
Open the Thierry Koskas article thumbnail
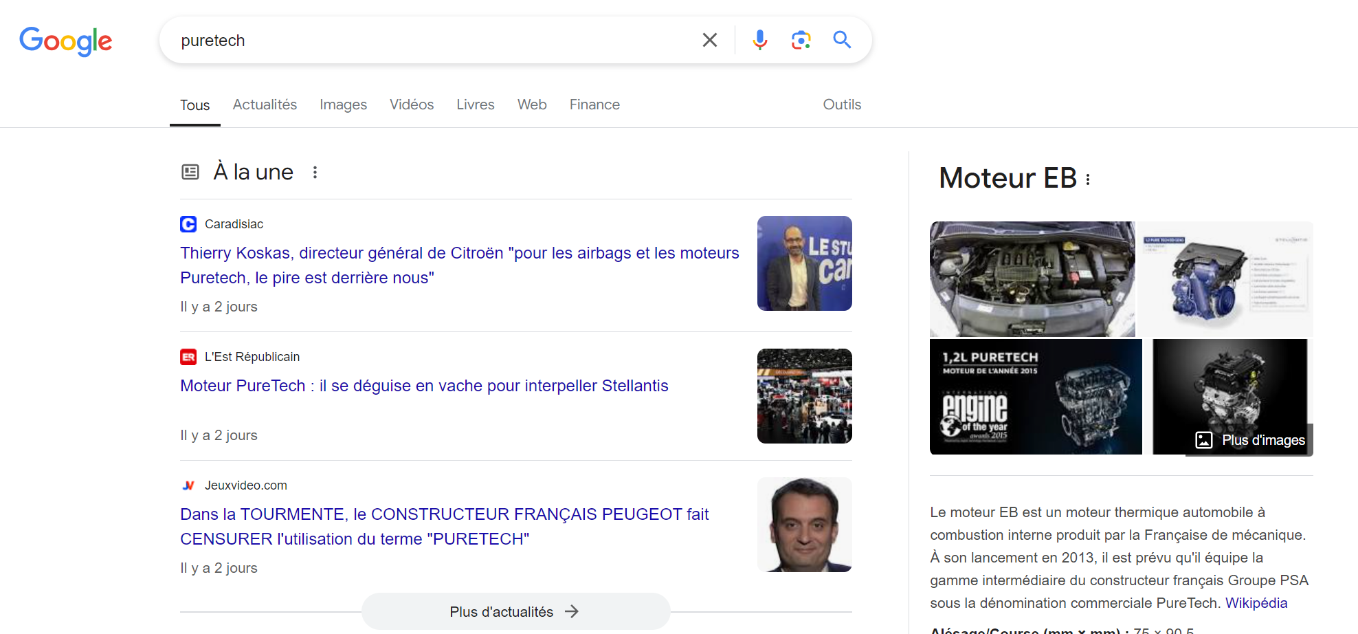click(805, 263)
